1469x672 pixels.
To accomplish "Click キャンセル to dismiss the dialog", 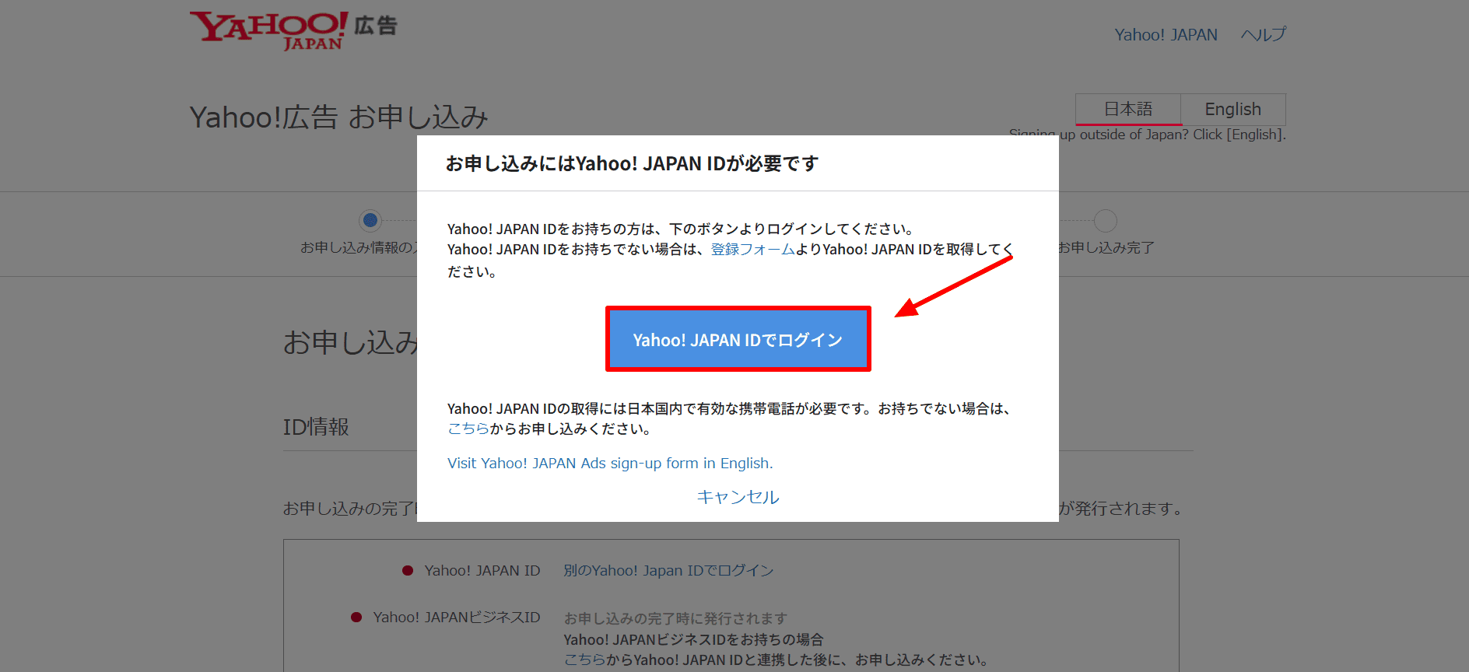I will (x=738, y=497).
